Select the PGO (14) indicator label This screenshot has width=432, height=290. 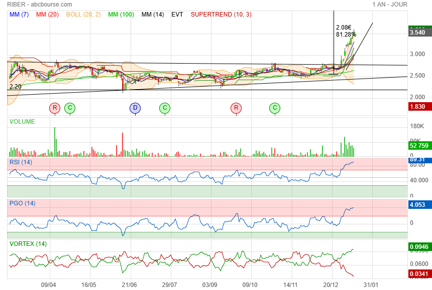click(x=22, y=203)
